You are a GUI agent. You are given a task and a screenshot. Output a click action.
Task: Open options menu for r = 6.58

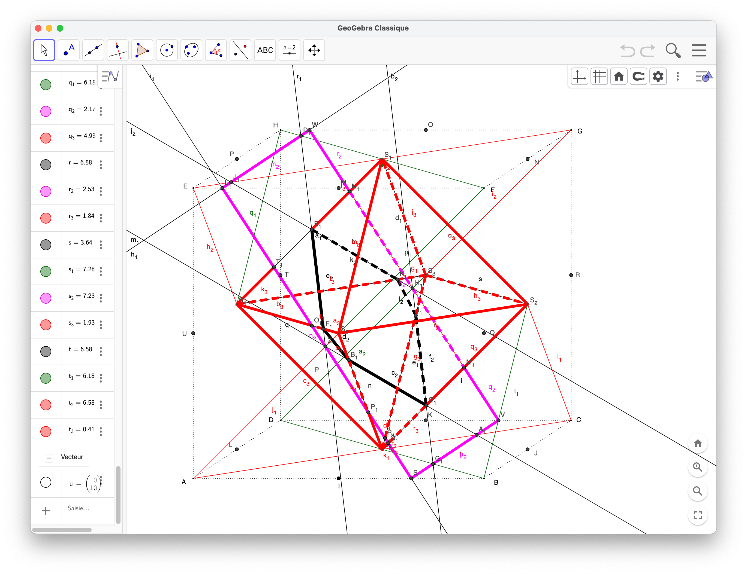(x=101, y=165)
